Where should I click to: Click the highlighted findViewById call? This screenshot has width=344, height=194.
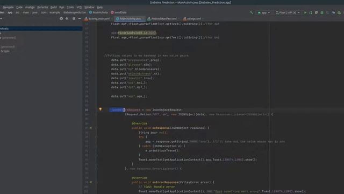pyautogui.click(x=137, y=33)
